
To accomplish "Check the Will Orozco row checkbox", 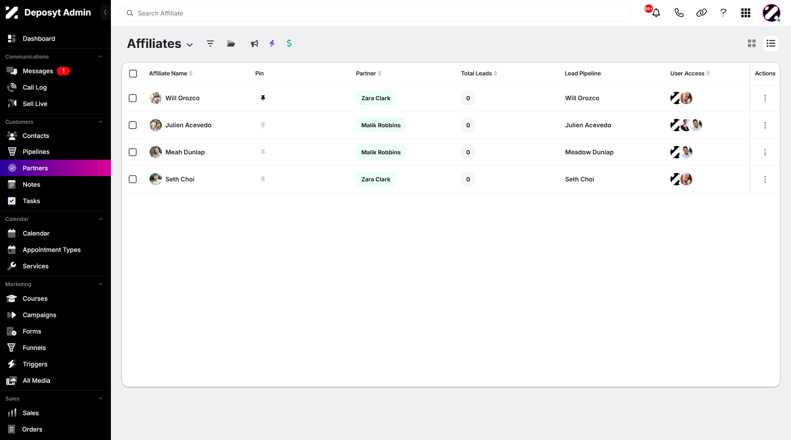I will pos(133,98).
